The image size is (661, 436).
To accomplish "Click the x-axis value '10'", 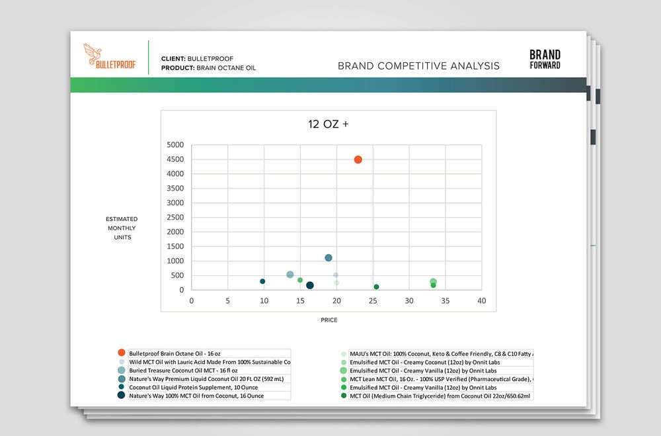I will [x=264, y=301].
